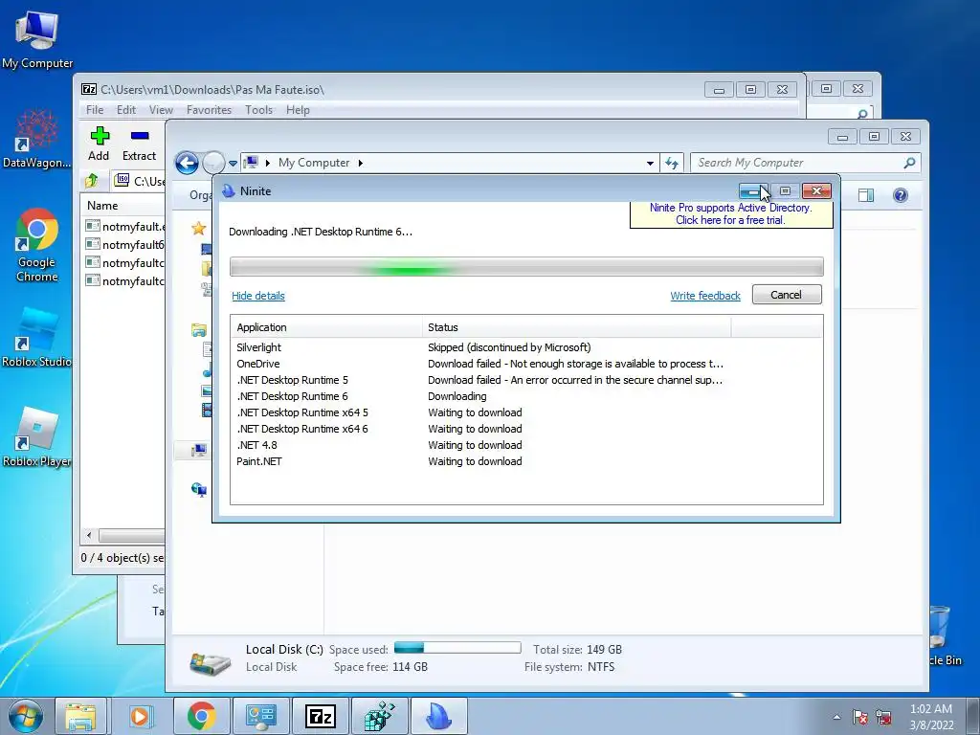Select the Paint.NET row in Ninite
This screenshot has width=980, height=735.
(526, 461)
